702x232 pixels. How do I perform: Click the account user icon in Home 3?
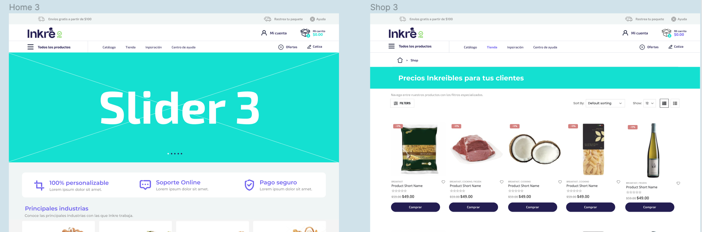[x=264, y=33]
